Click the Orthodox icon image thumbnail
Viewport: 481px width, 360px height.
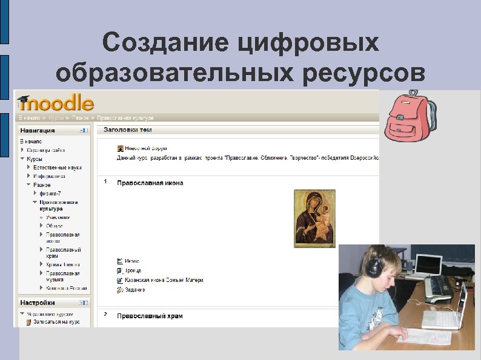point(315,219)
